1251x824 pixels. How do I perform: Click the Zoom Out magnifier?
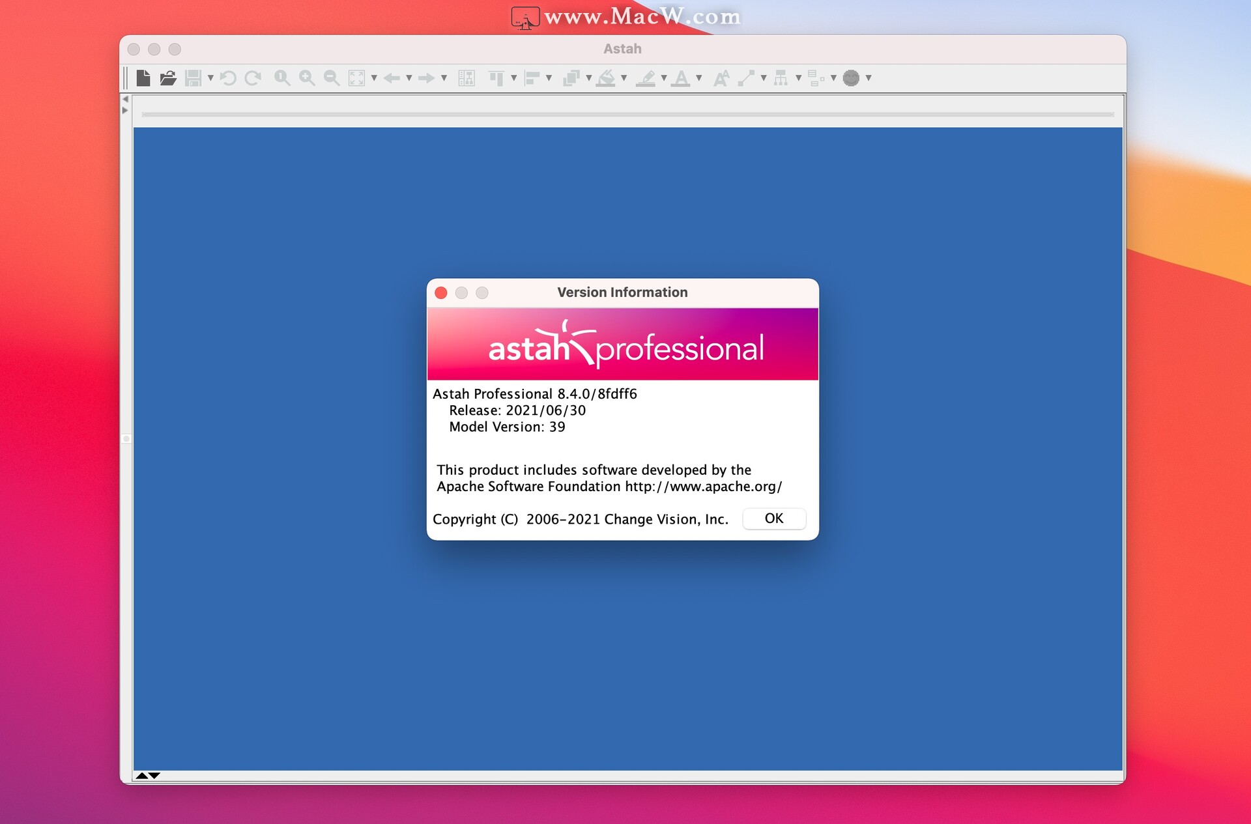332,78
